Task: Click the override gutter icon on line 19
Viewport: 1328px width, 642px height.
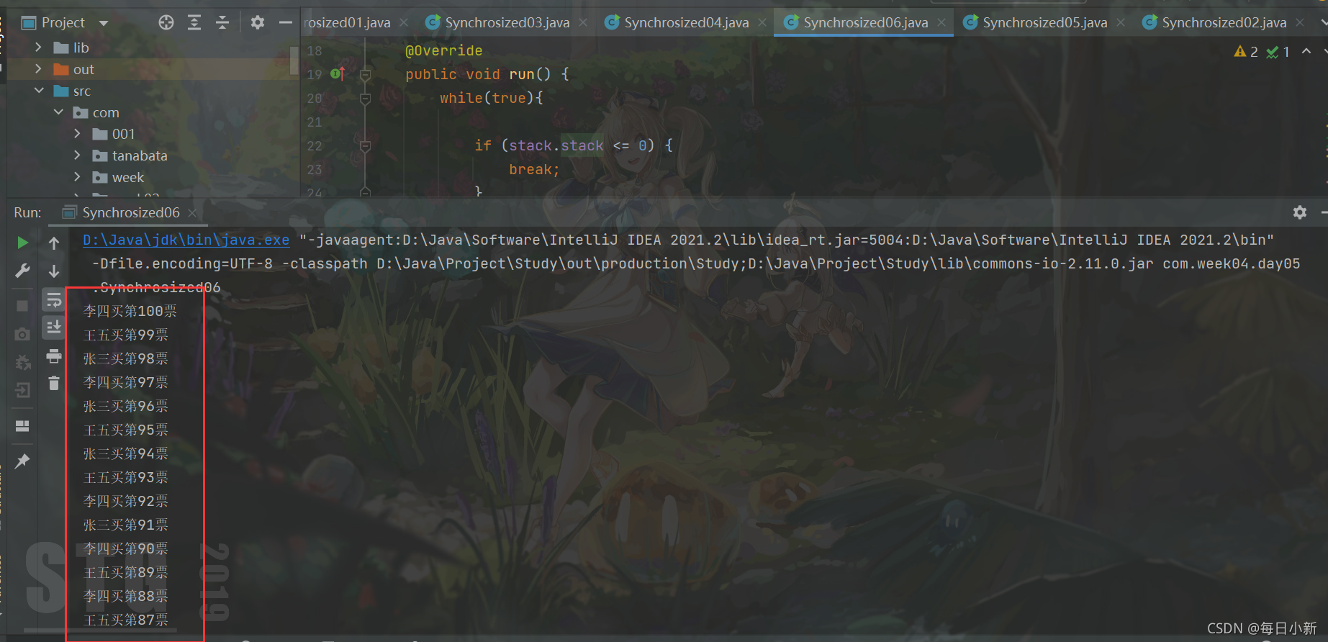Action: 338,73
